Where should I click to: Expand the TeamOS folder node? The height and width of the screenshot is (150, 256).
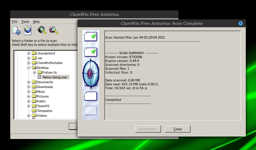click(x=29, y=106)
